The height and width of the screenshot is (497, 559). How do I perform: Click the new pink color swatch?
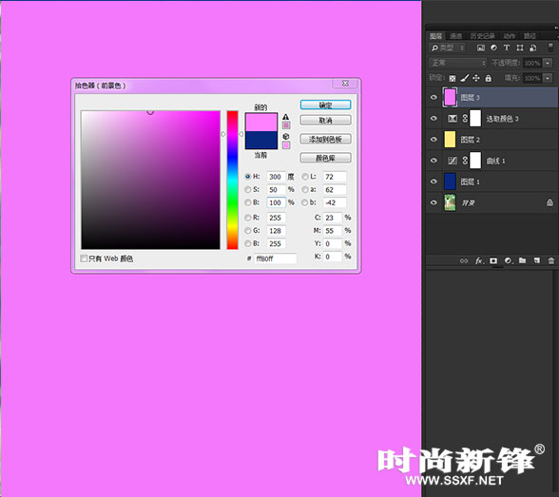click(x=261, y=123)
